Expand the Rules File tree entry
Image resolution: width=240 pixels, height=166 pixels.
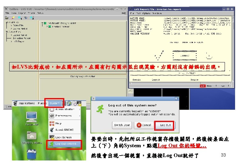(x=11, y=26)
